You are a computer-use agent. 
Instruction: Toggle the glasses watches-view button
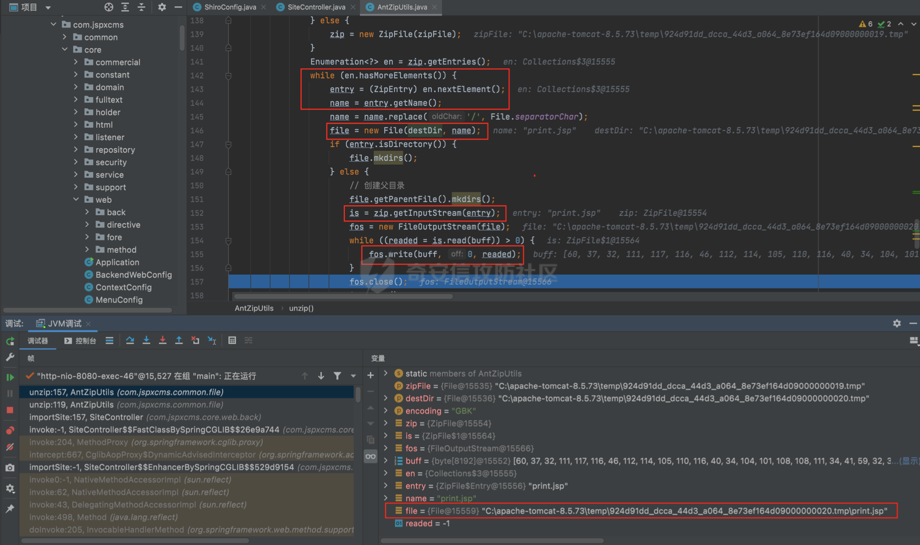pyautogui.click(x=370, y=456)
